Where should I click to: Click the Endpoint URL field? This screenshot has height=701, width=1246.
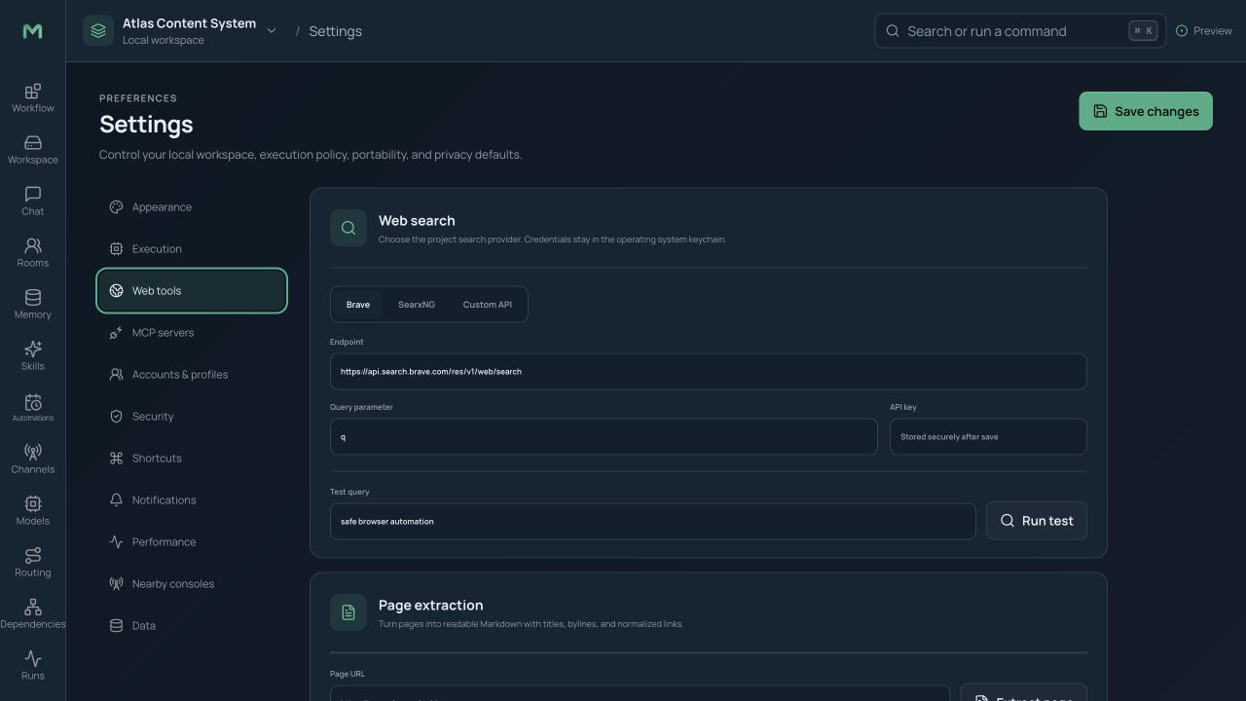click(708, 371)
